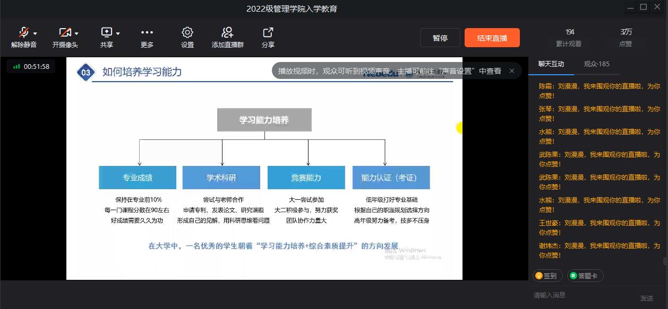Click the message input field
Image resolution: width=668 pixels, height=309 pixels.
click(581, 295)
